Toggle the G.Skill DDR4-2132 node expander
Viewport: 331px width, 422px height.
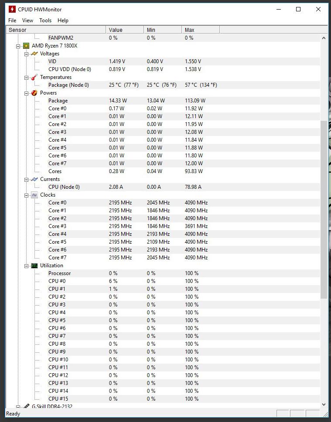point(18,407)
